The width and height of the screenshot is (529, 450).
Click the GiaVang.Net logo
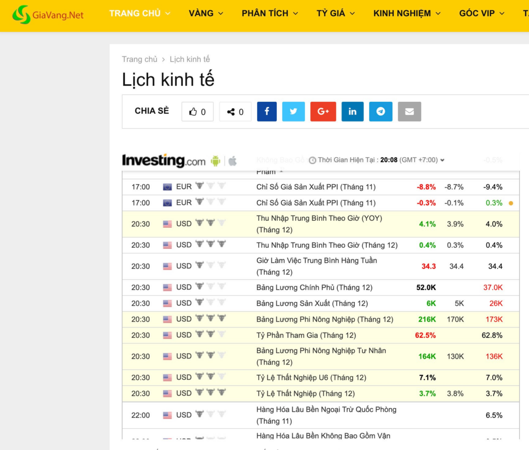pos(48,14)
